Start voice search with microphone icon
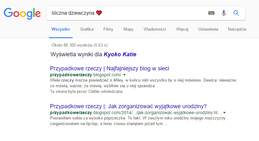 point(224,13)
